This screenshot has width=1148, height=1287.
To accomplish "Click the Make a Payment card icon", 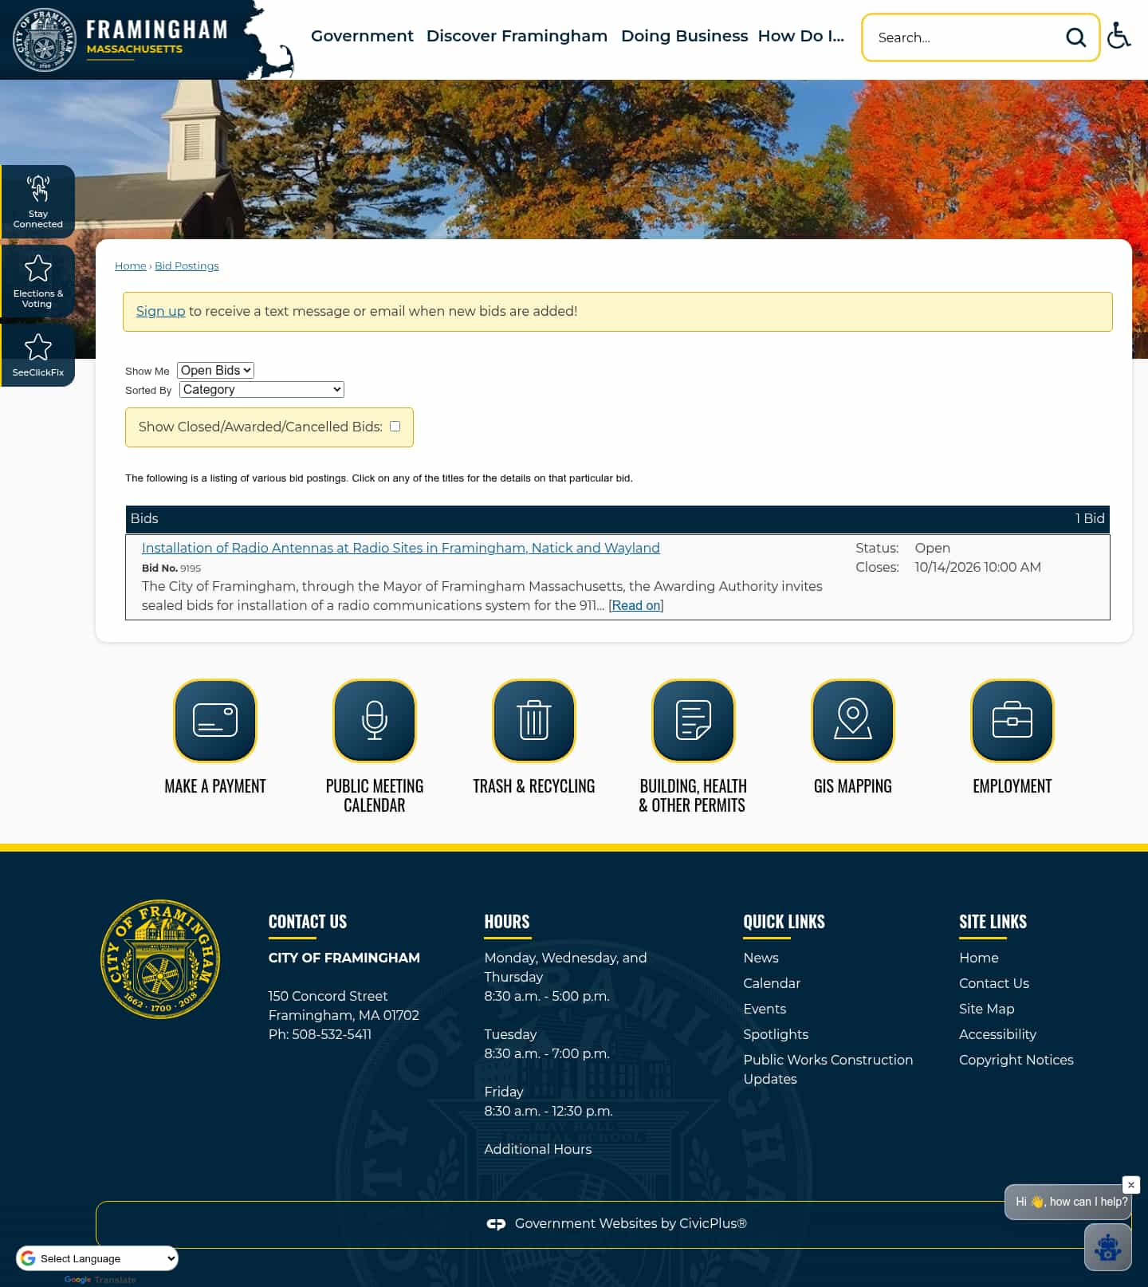I will [x=215, y=721].
